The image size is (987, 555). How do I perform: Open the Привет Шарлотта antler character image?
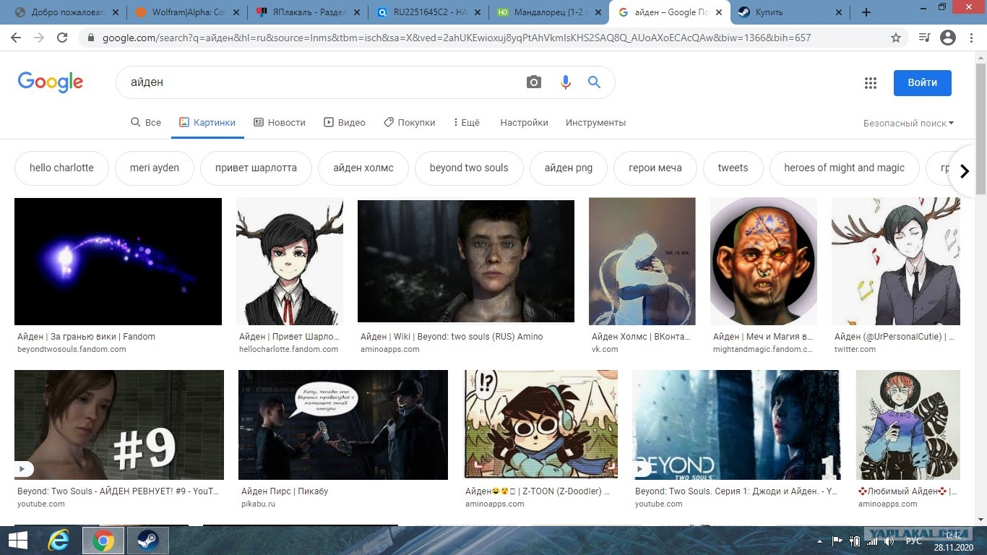[x=290, y=262]
